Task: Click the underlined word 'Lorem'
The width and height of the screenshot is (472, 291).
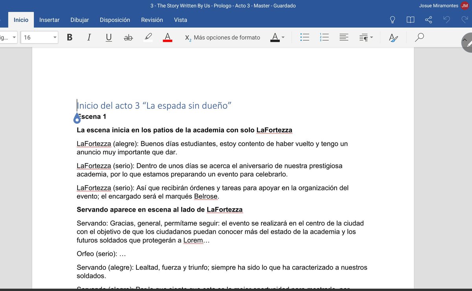Action: tap(193, 240)
